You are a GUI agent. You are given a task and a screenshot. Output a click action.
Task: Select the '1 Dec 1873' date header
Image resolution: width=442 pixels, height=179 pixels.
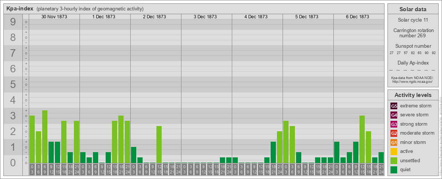[x=104, y=17]
